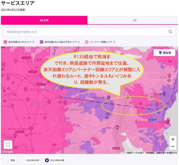Click the 熱海城 marker pin
179x165 pixels.
pos(168,122)
